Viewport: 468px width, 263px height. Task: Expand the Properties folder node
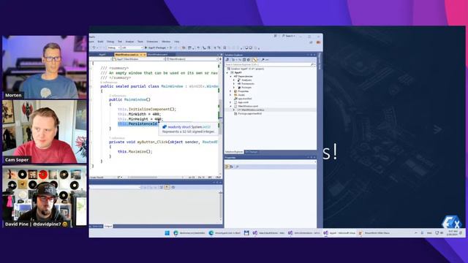click(x=231, y=91)
